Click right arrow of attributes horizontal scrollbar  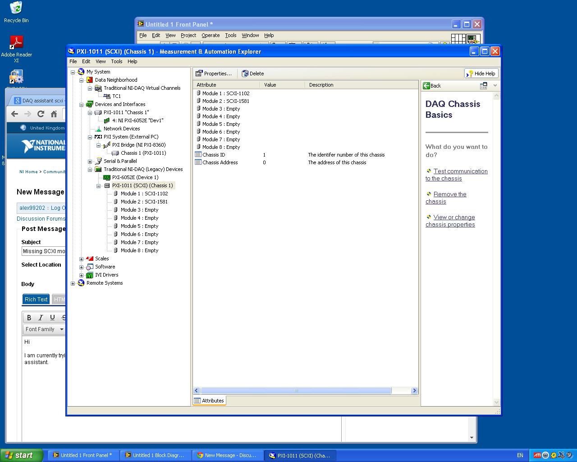tap(414, 391)
